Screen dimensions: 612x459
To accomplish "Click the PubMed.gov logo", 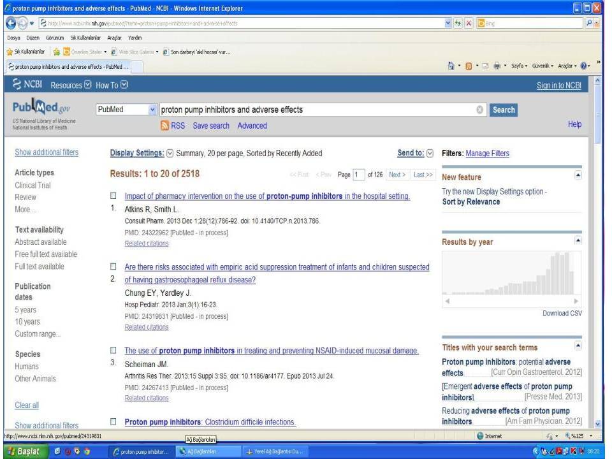I will [41, 107].
